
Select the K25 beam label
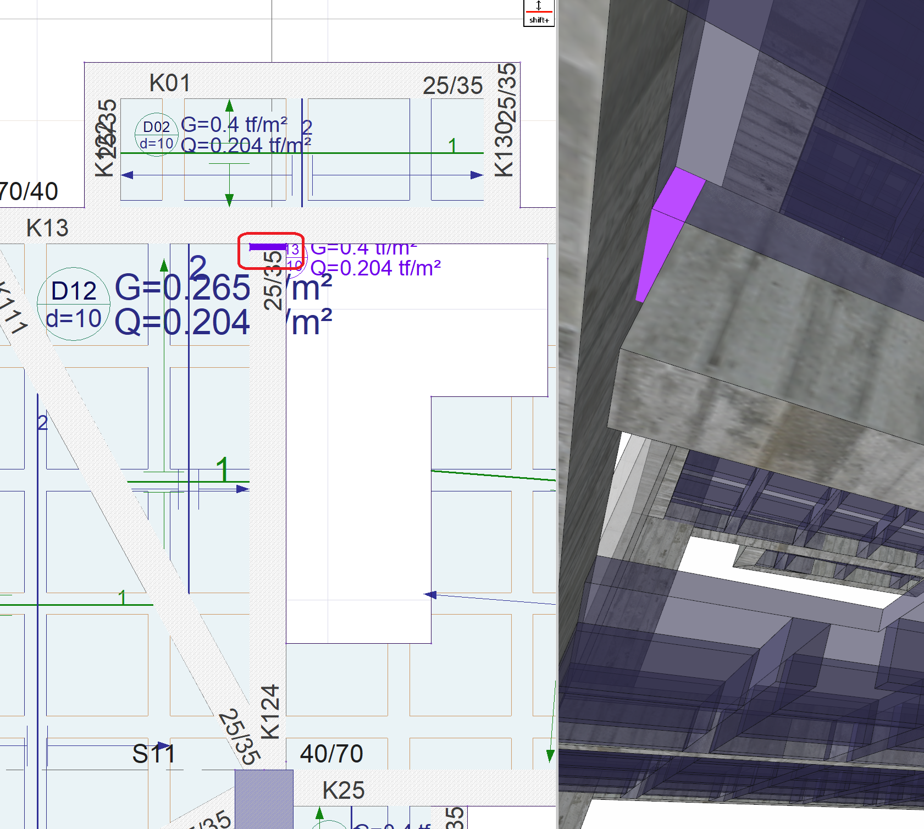343,791
